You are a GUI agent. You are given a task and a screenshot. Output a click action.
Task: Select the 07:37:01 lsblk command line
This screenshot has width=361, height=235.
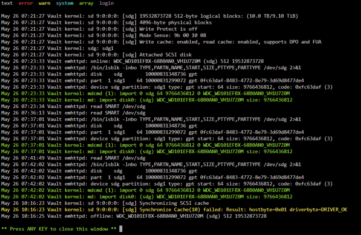coord(151,119)
